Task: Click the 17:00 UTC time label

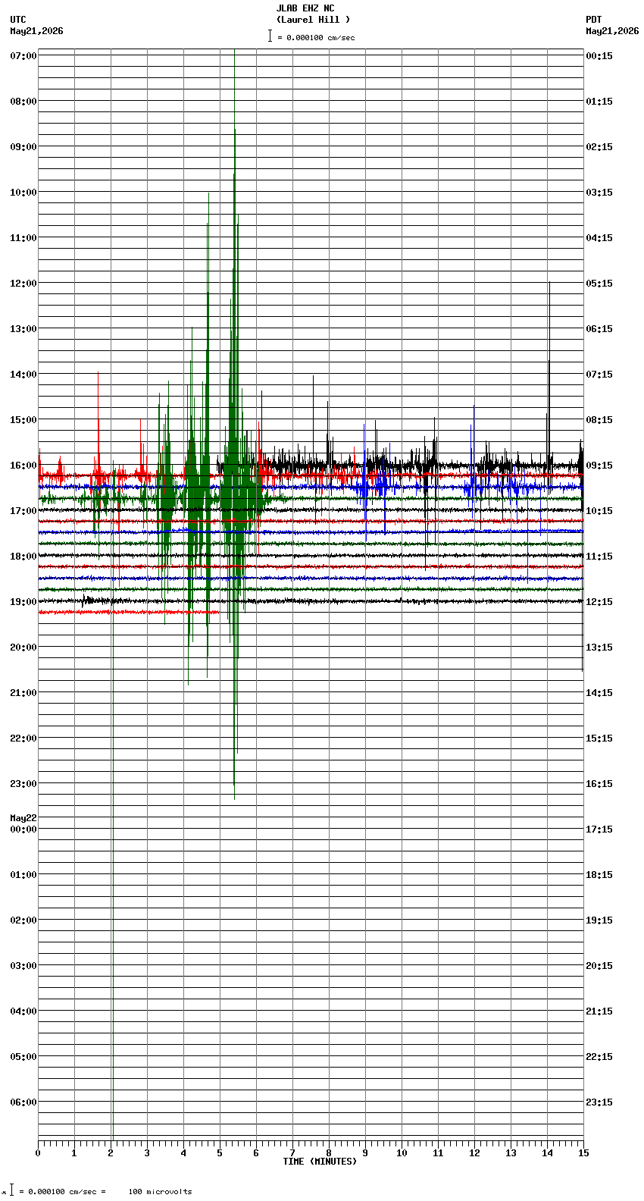Action: pyautogui.click(x=23, y=511)
